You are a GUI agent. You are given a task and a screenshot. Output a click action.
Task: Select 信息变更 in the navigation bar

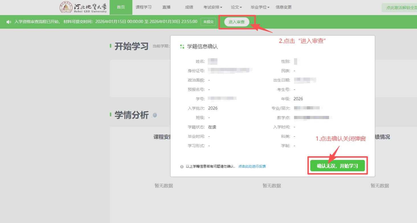283,7
